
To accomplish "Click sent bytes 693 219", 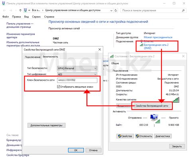I will [144, 125].
